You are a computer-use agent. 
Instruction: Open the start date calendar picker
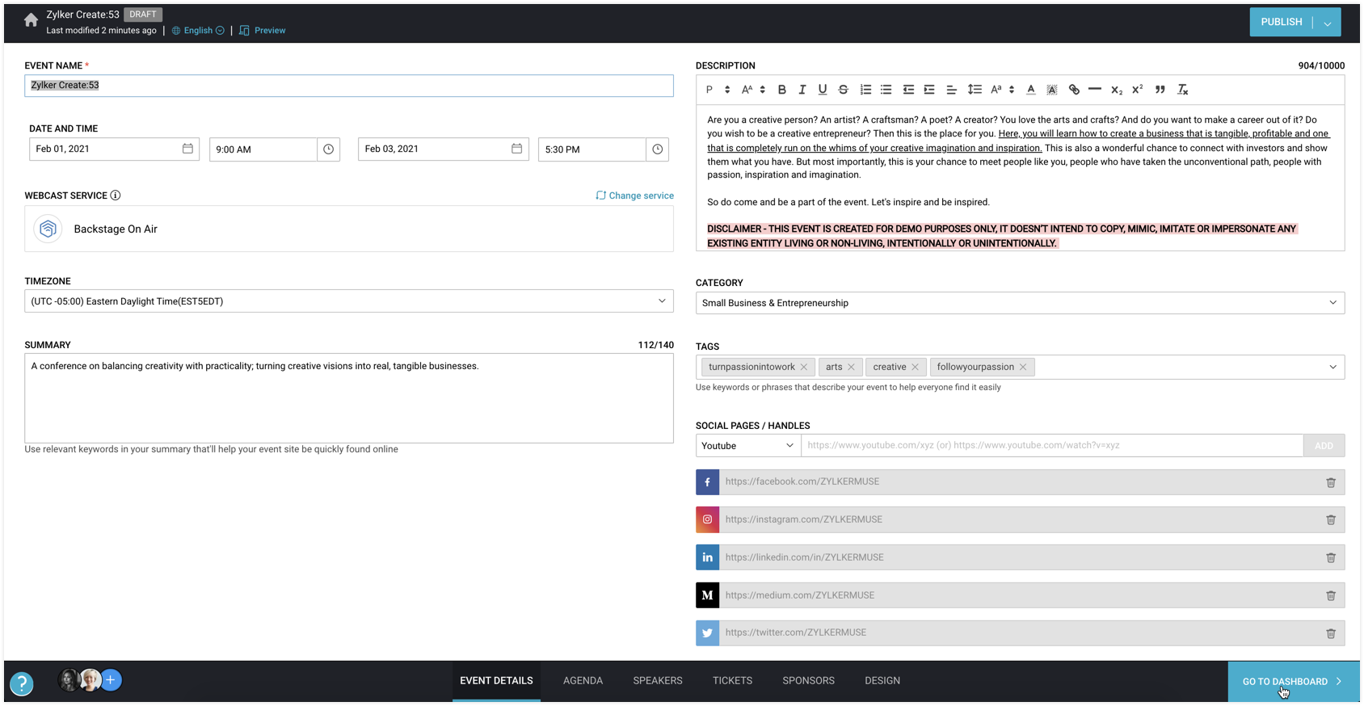click(x=187, y=149)
